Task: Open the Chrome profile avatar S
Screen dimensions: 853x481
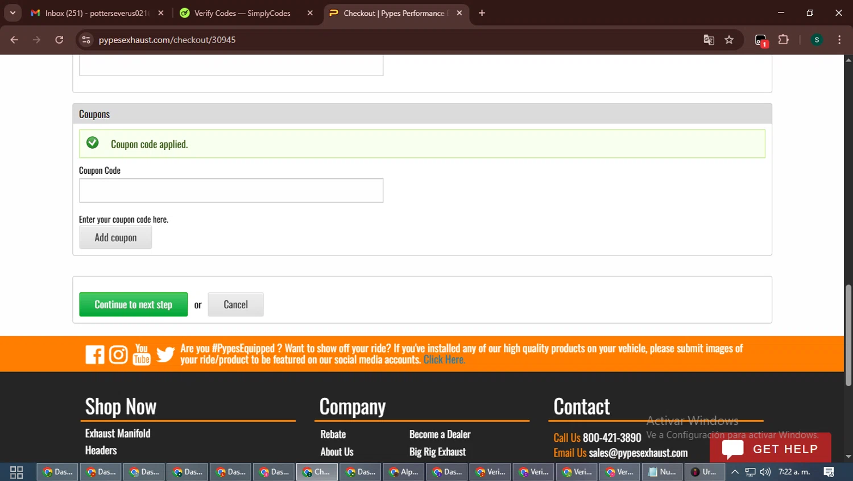Action: click(x=817, y=40)
